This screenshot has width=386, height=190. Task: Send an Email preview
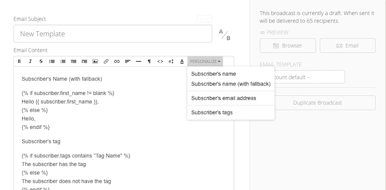coord(347,46)
